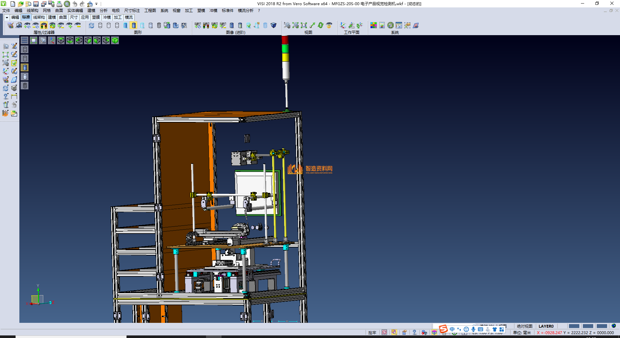Click the printer icon in quick access toolbar

click(59, 4)
